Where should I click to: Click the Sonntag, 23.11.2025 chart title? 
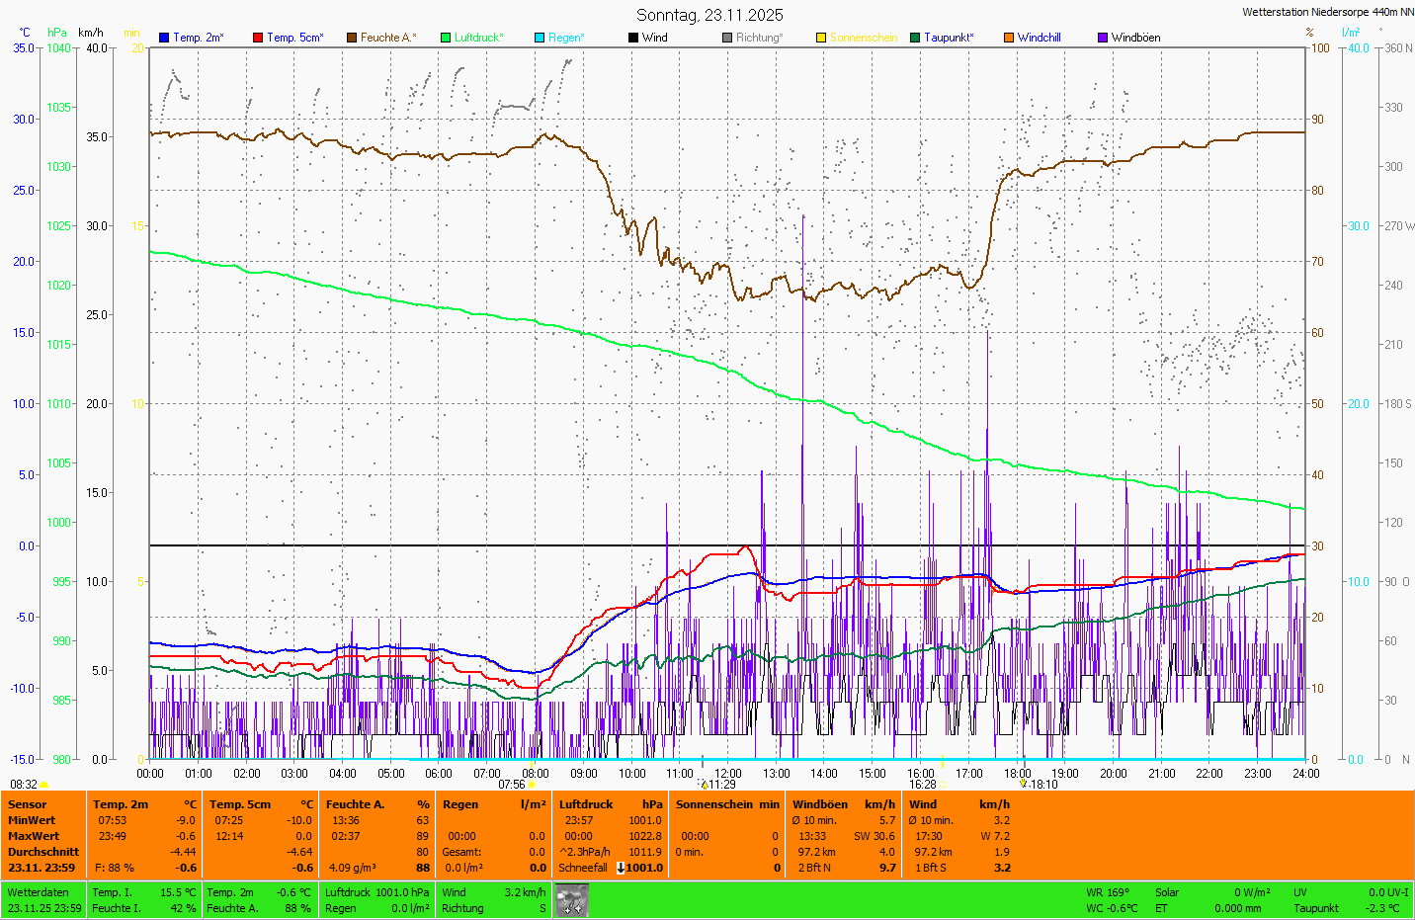tap(709, 15)
